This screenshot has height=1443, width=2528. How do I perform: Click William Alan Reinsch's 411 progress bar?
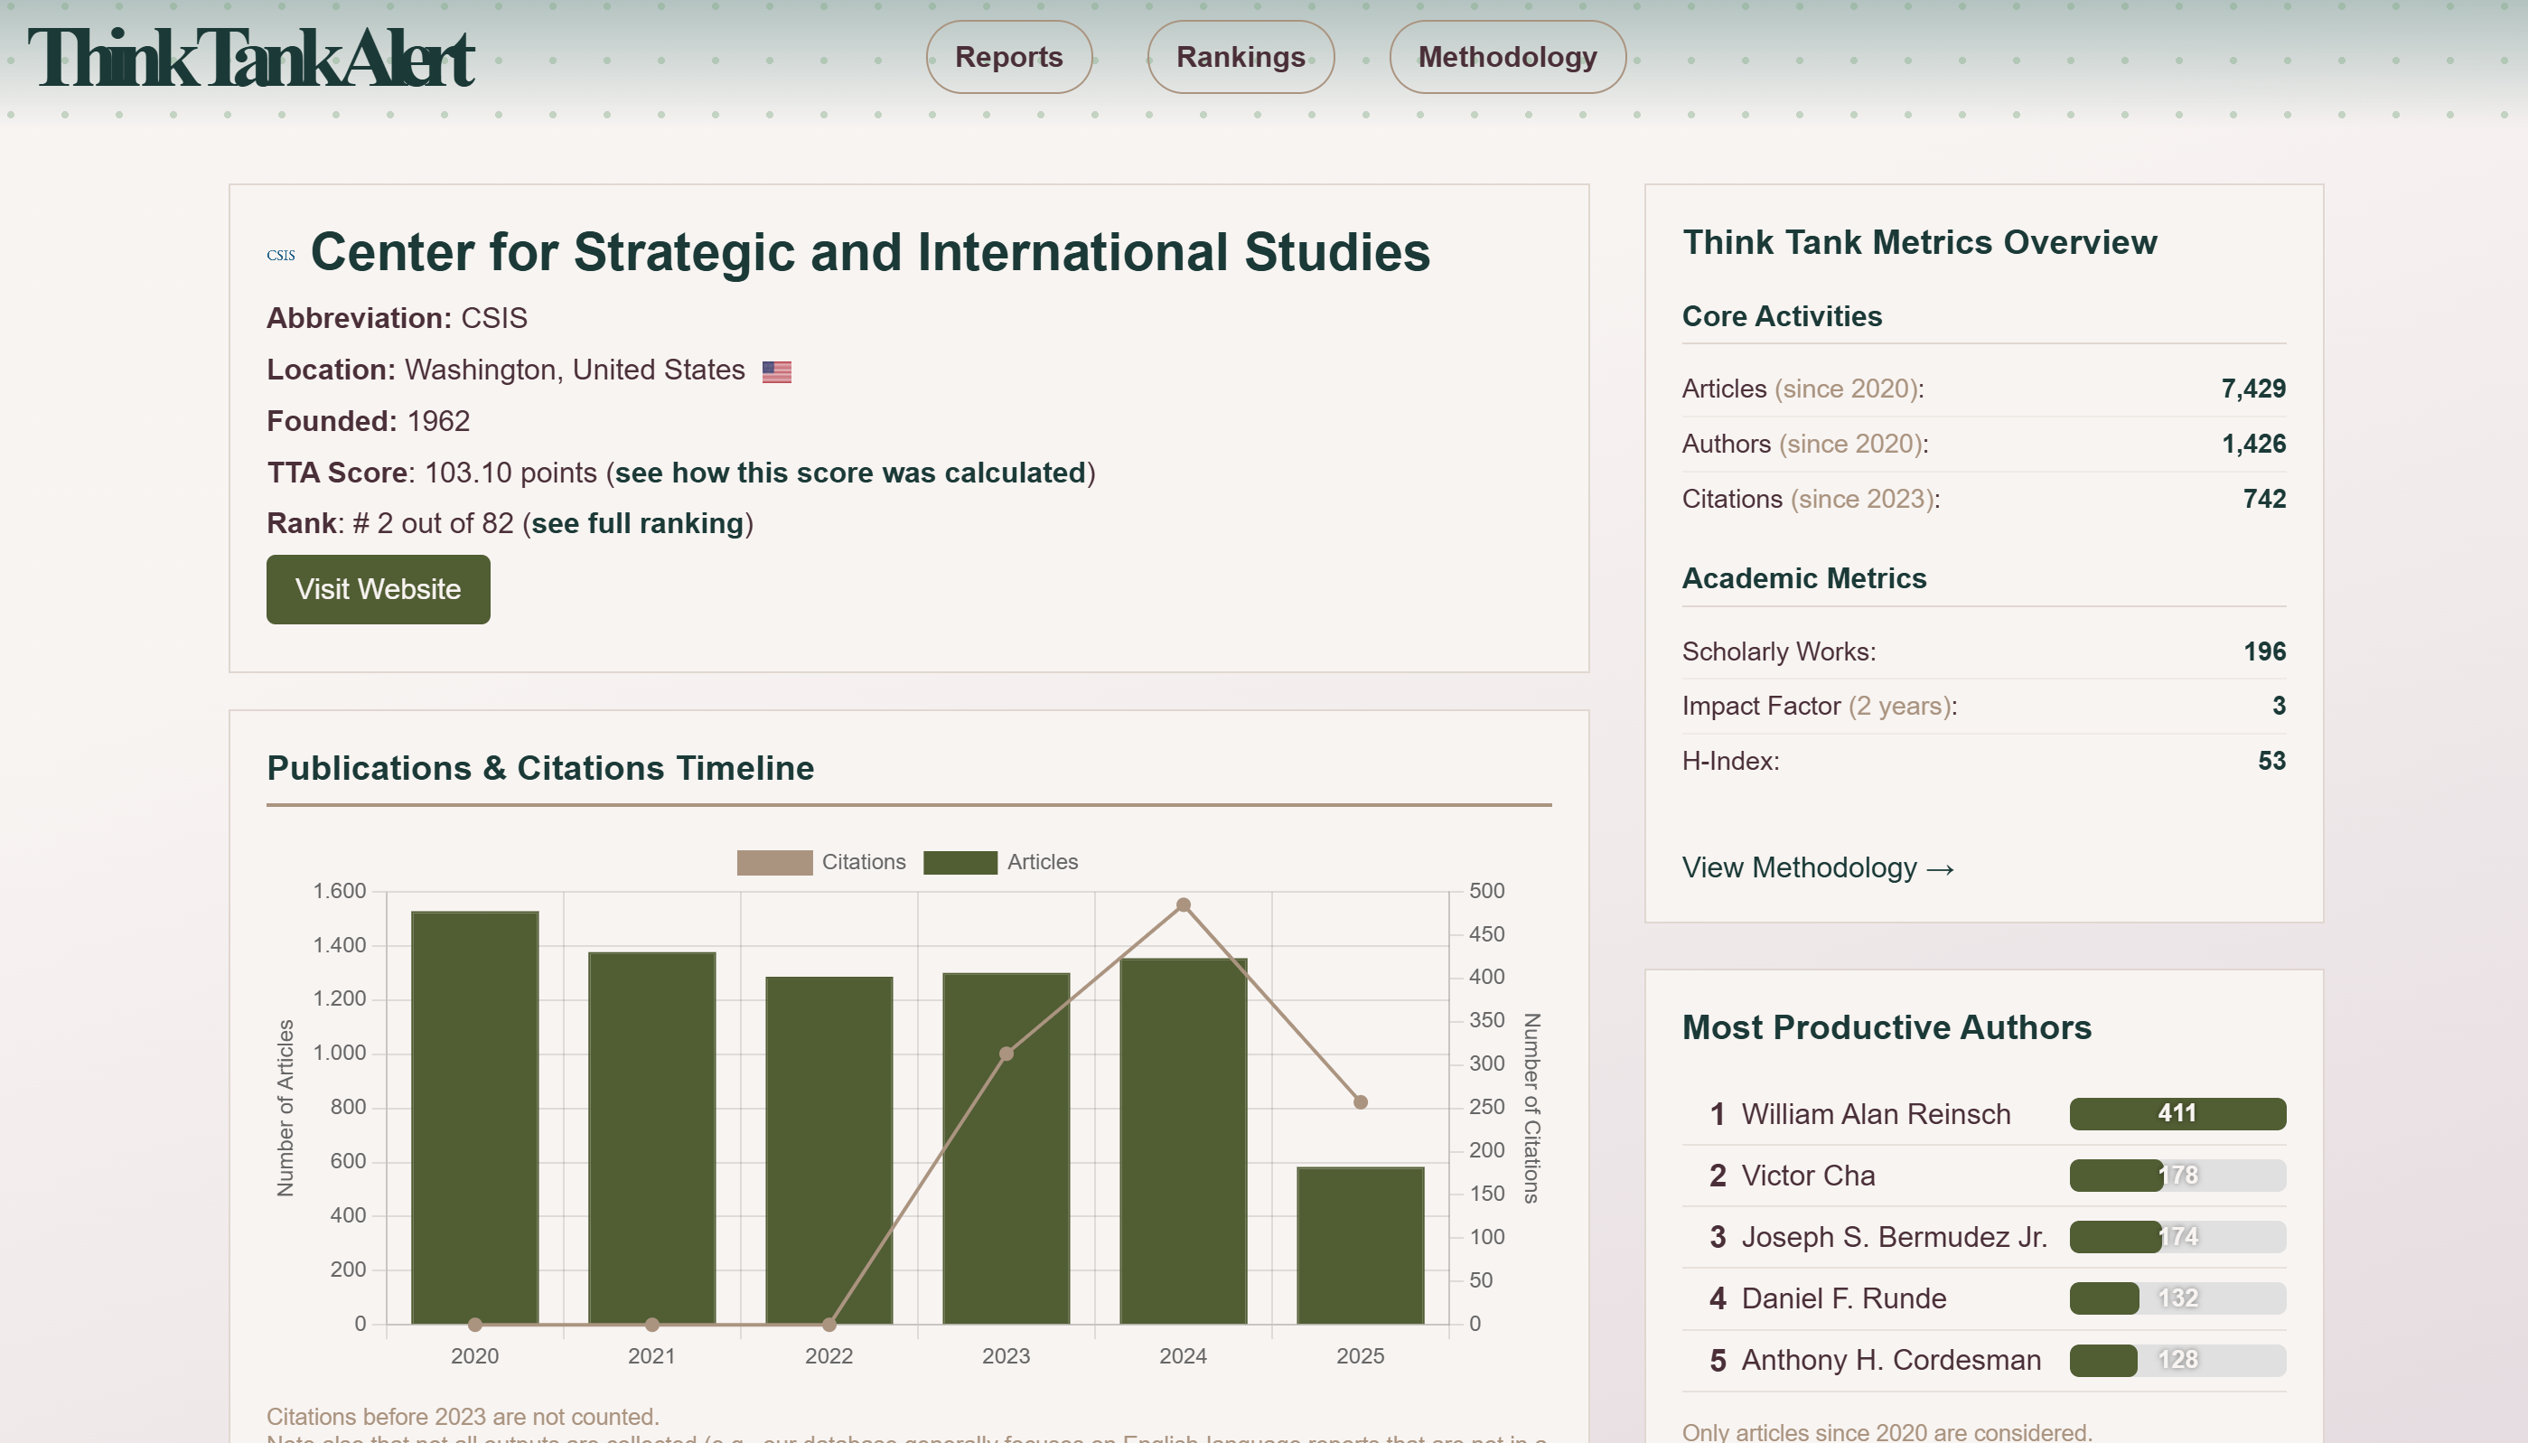tap(2177, 1114)
